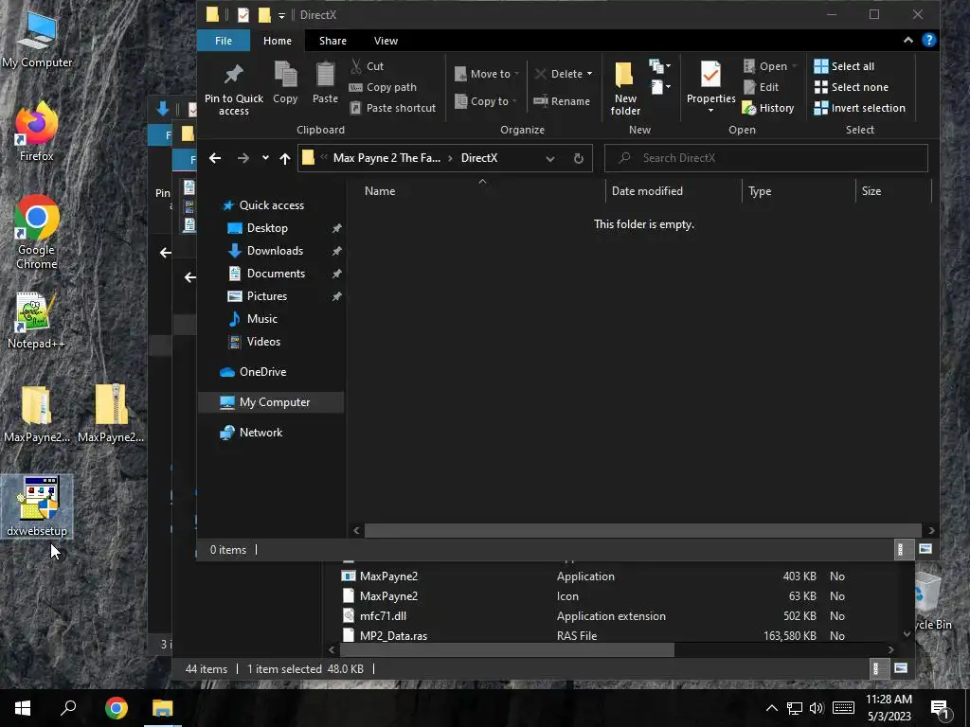Select Quick access in navigation pane

272,205
